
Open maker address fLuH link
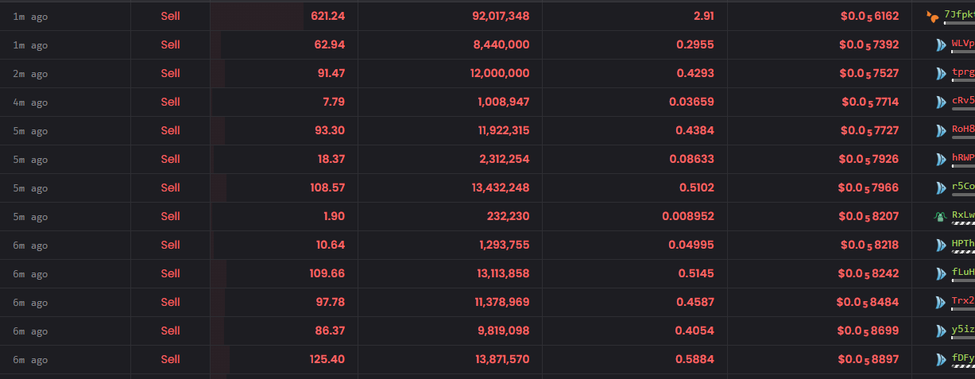[963, 273]
